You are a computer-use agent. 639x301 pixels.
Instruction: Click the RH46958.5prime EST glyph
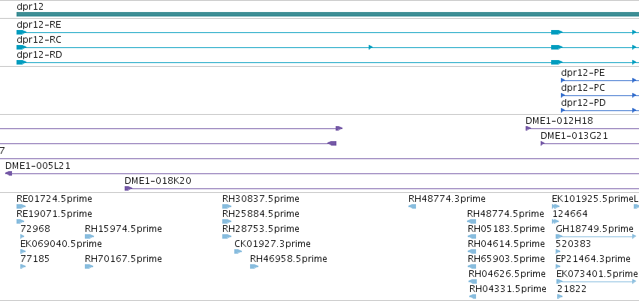255,266
